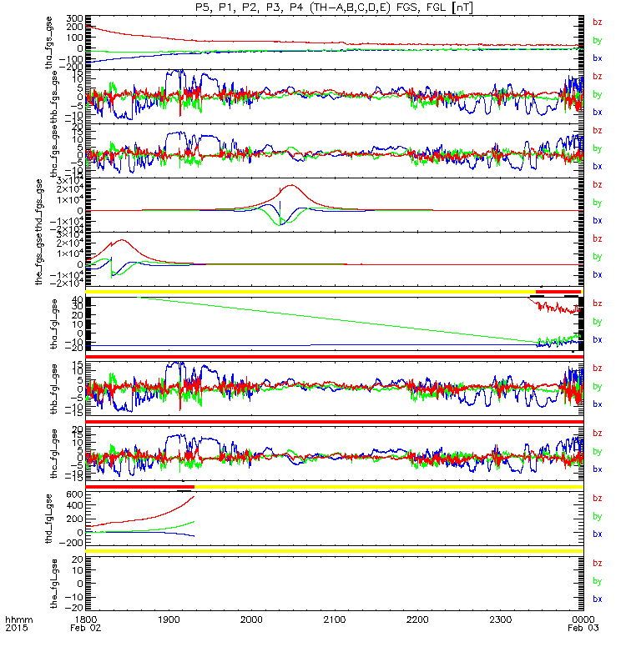
Task: Click the tha_fgl_gse y-axis label
Action: (x=54, y=324)
